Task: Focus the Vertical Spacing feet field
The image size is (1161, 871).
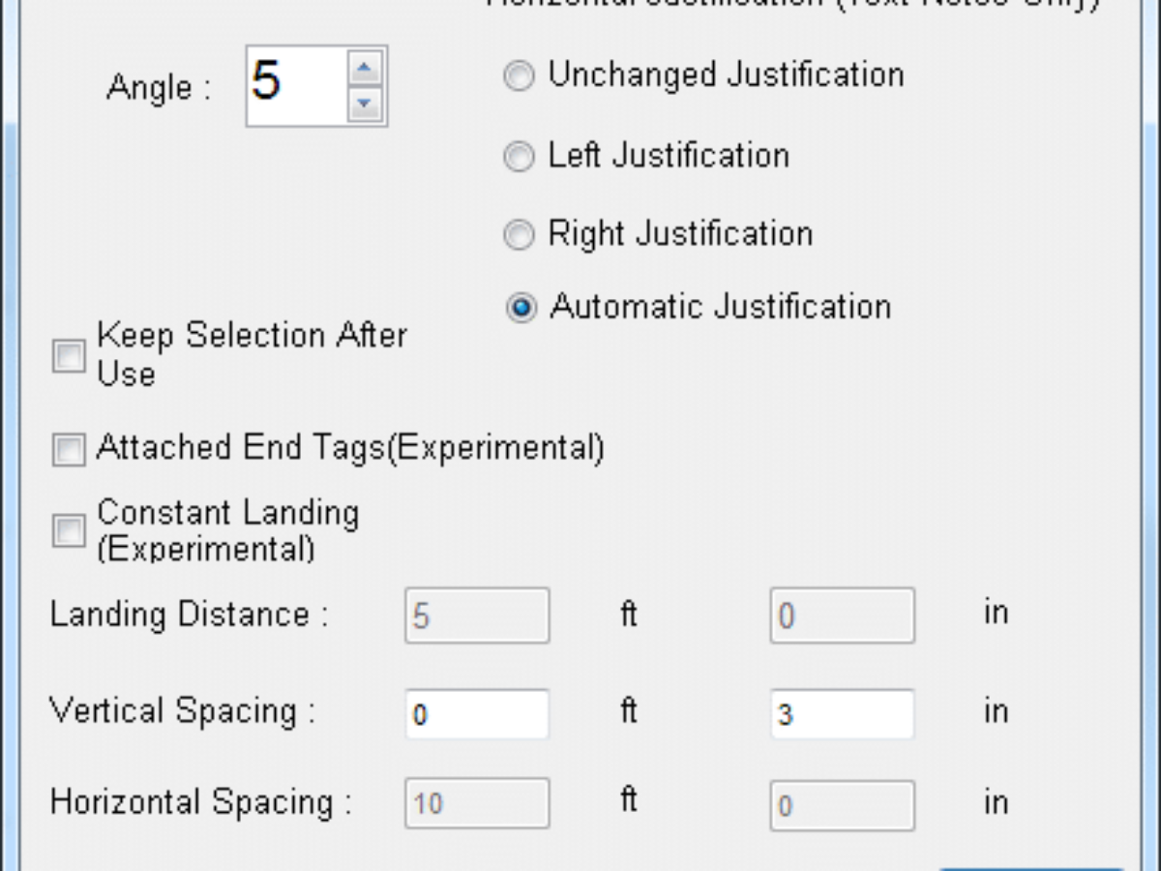Action: pyautogui.click(x=477, y=714)
